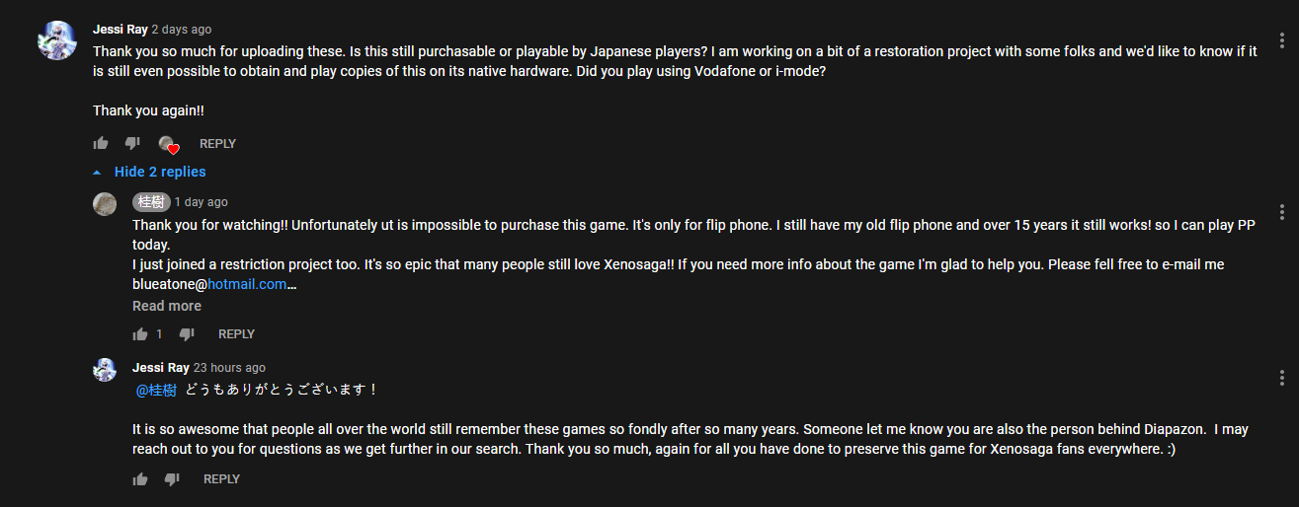
Task: Like Jessi Ray's top comment
Action: tap(101, 144)
